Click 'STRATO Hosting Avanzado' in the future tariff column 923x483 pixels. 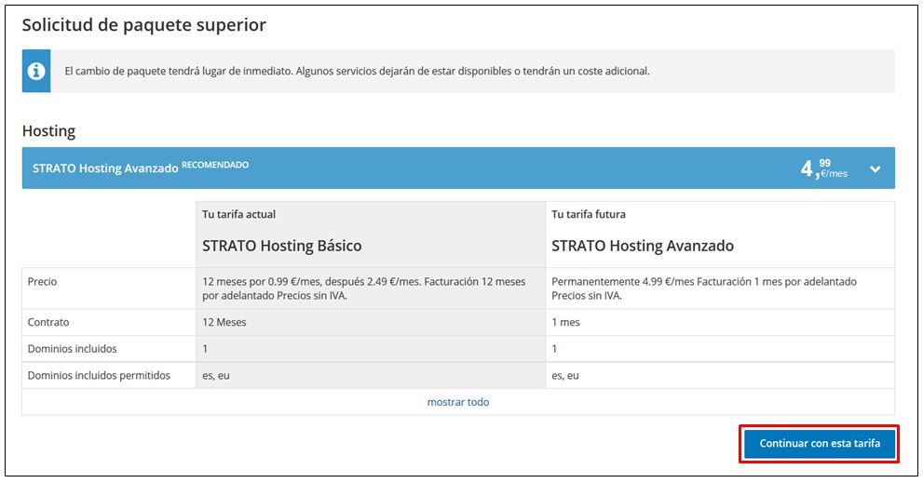pyautogui.click(x=643, y=247)
